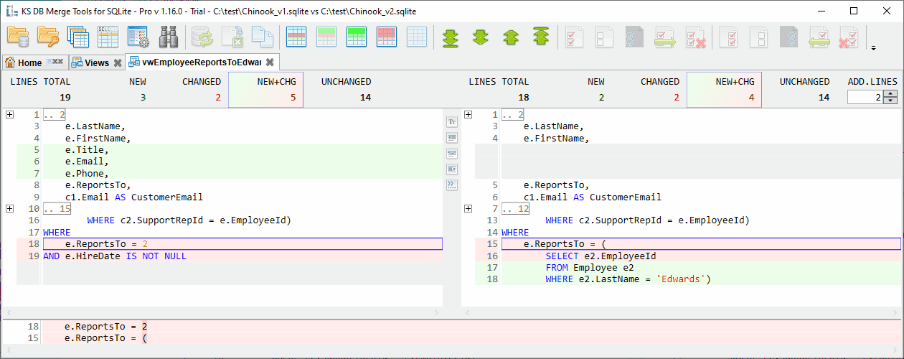Click right-side delete checked items icon
This screenshot has width=904, height=359.
[850, 37]
